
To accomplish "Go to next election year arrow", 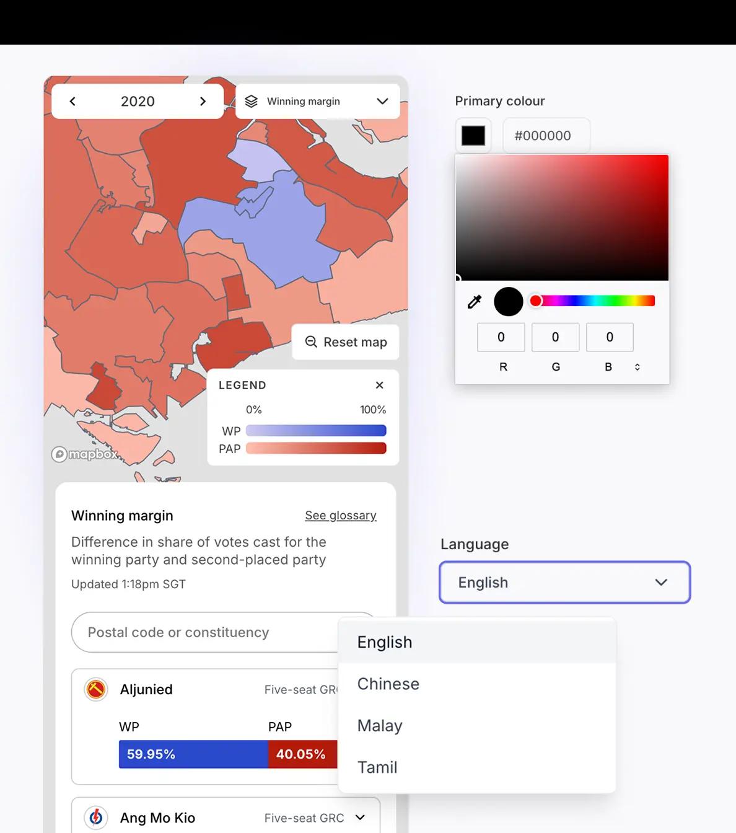I will pyautogui.click(x=203, y=102).
